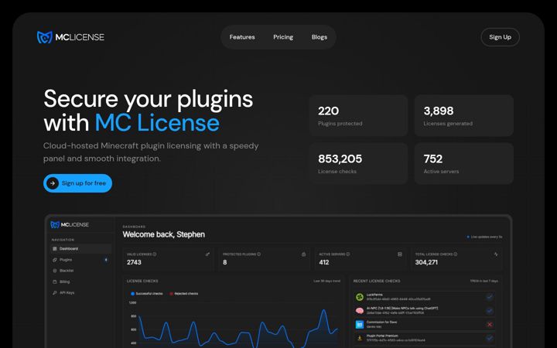Image resolution: width=557 pixels, height=348 pixels.
Task: Click the API Keys key icon in the sidebar
Action: pyautogui.click(x=55, y=292)
